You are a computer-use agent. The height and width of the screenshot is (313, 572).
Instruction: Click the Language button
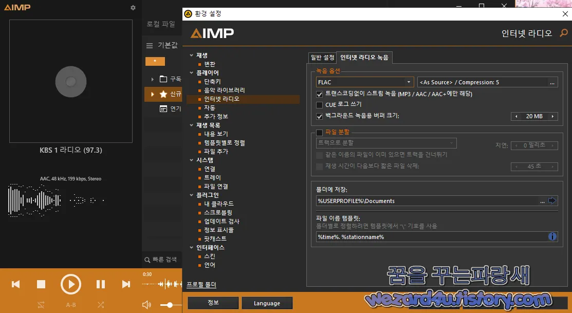[267, 303]
